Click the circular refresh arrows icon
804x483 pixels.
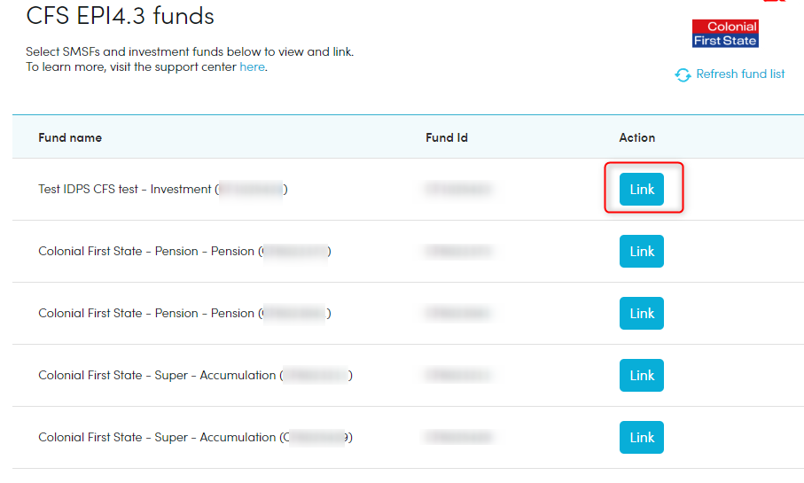tap(683, 74)
